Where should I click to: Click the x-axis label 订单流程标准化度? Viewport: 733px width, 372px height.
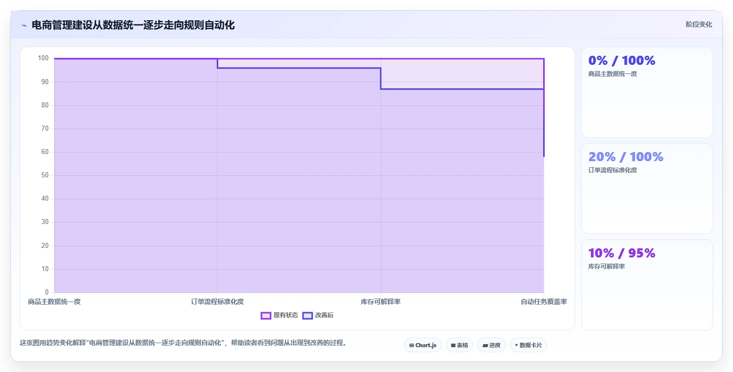tap(217, 302)
